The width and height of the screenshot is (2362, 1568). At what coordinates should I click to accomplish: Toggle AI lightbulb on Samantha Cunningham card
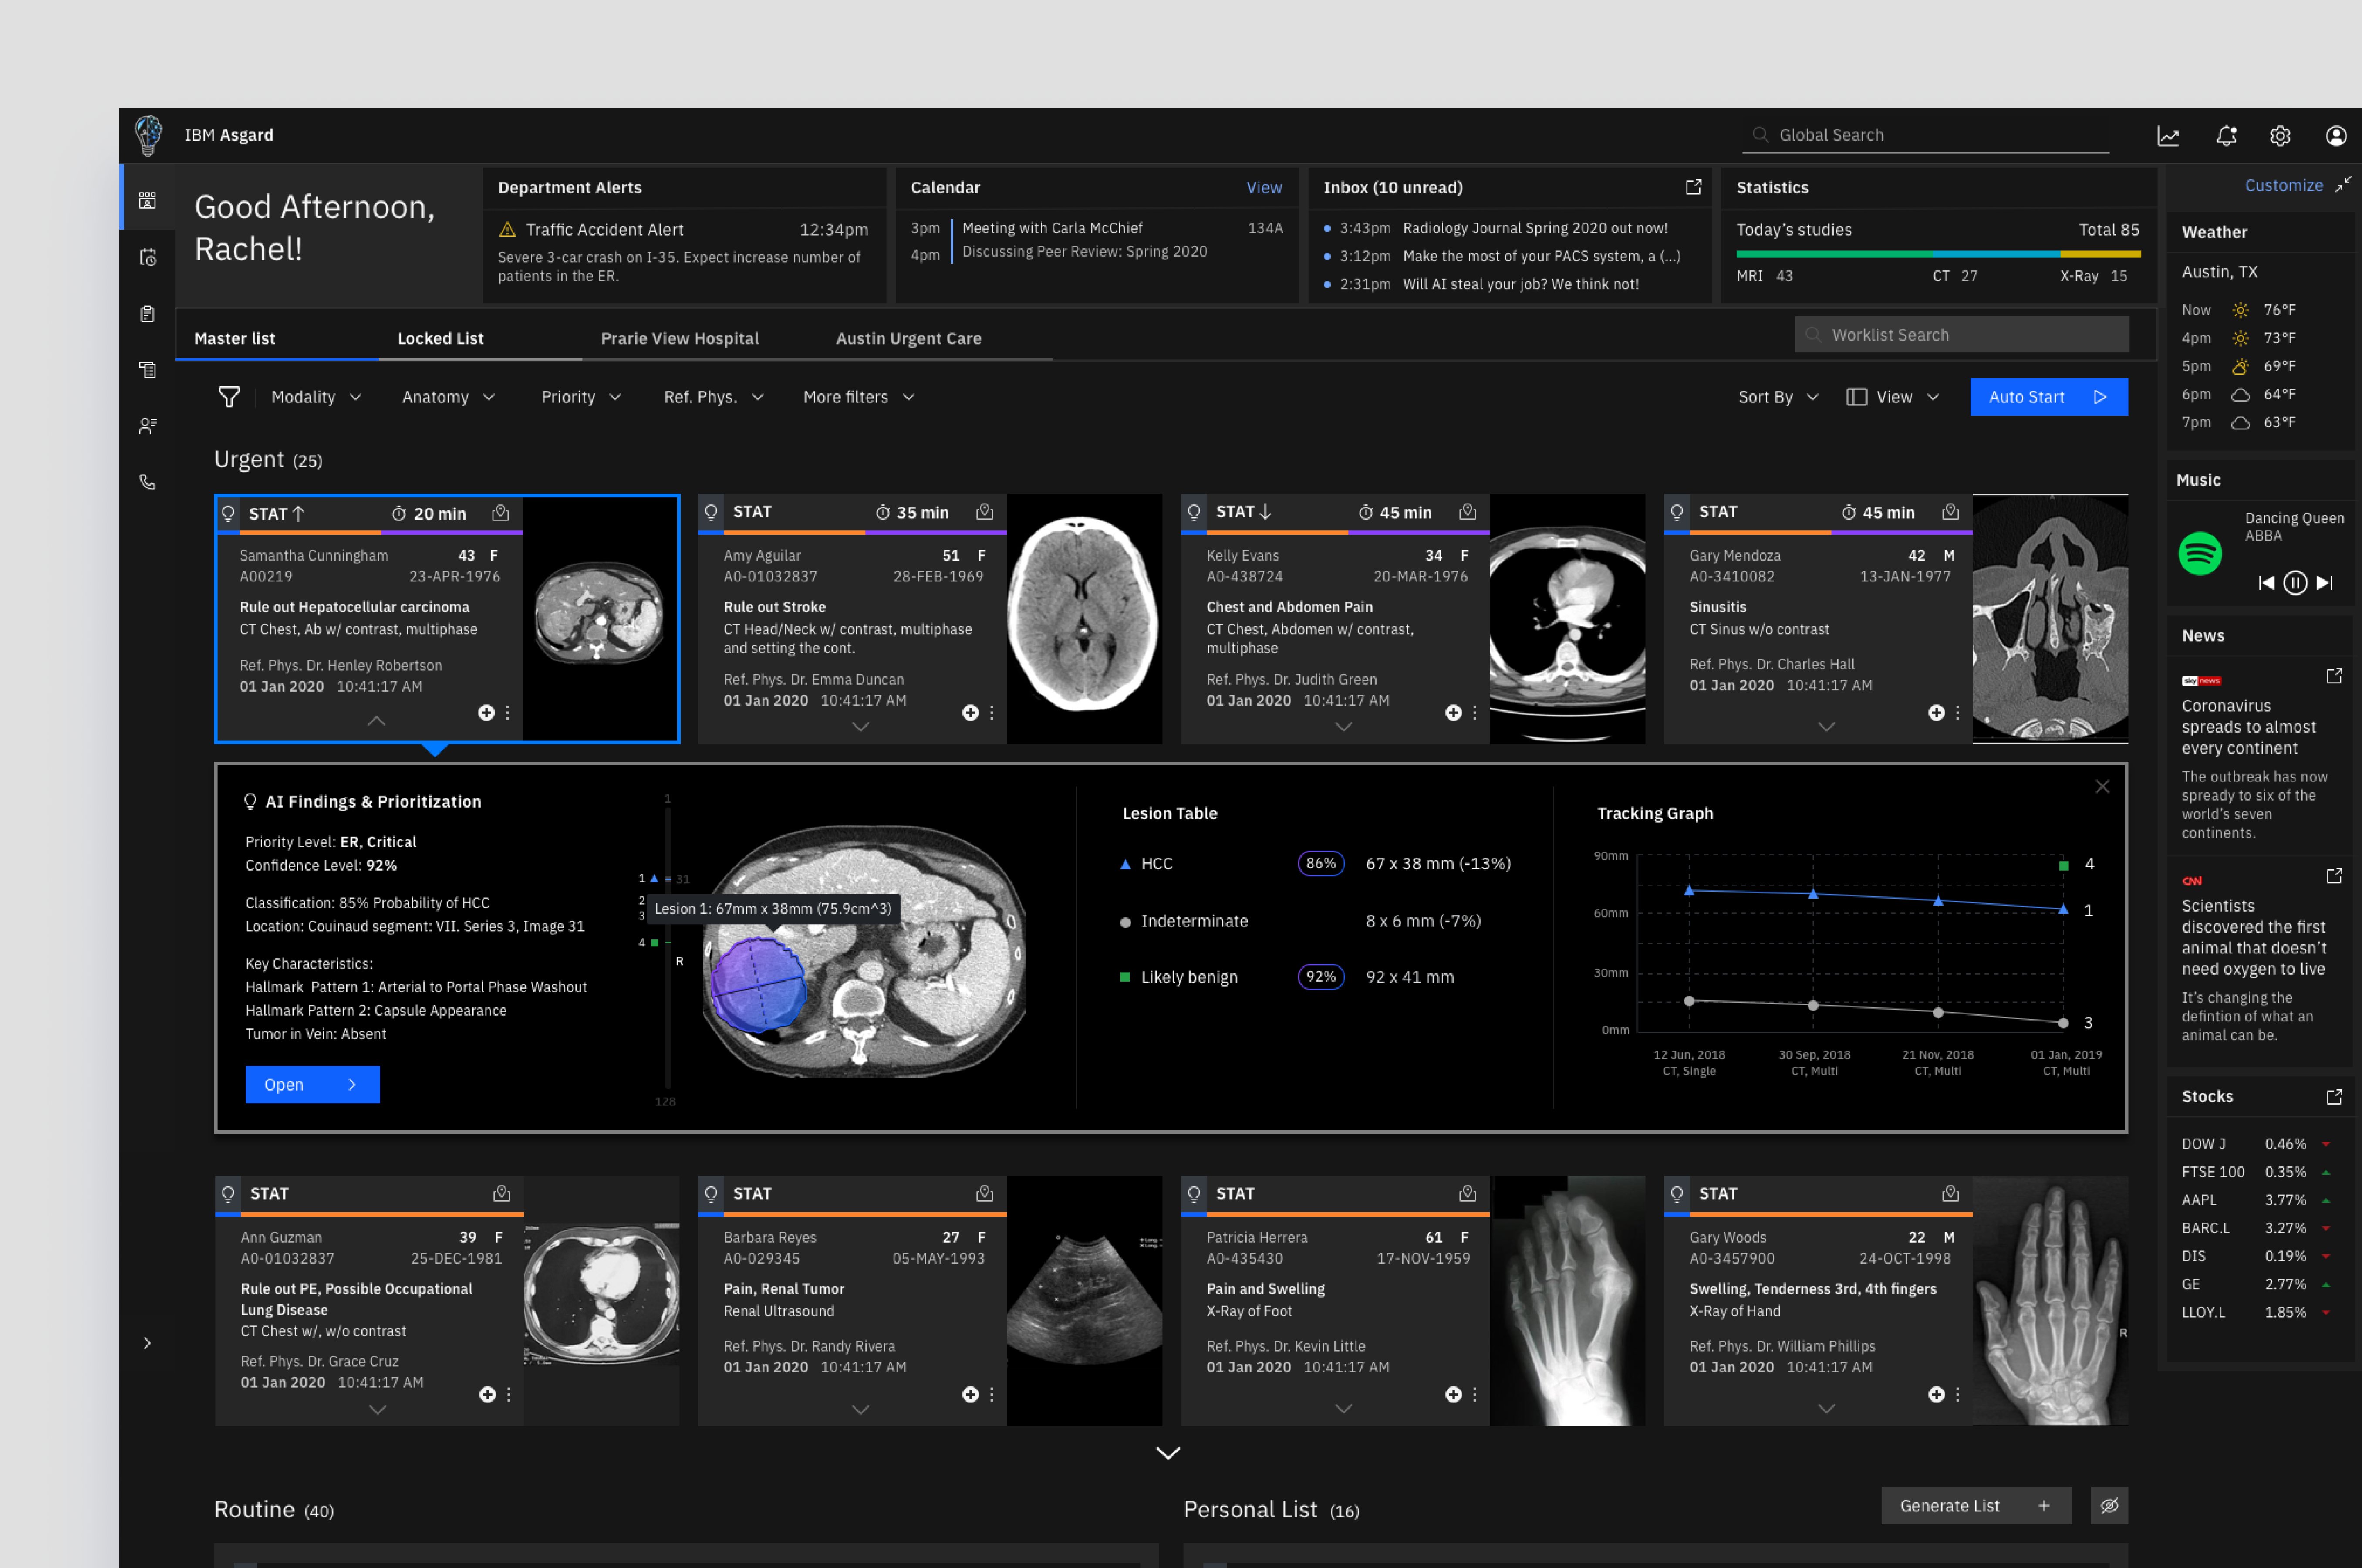coord(228,514)
